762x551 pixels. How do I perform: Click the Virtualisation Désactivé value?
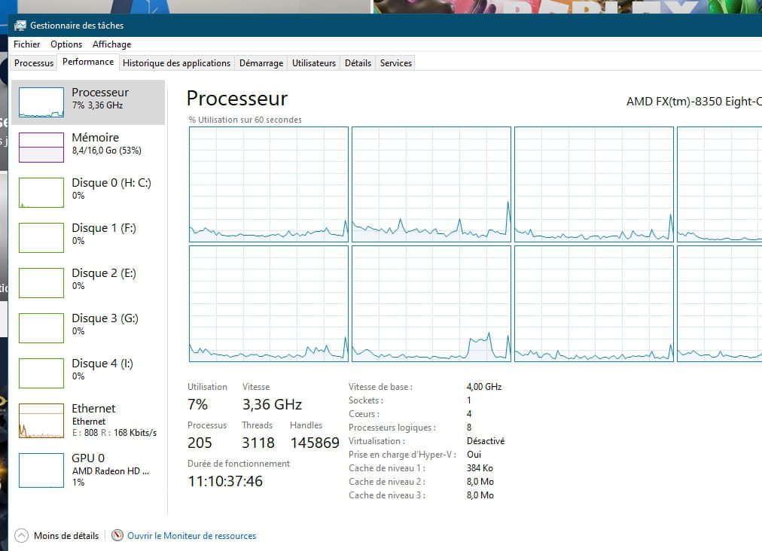click(486, 441)
